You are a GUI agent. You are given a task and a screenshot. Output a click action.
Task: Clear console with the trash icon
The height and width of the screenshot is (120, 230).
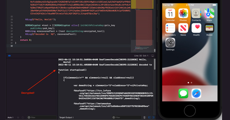click(144, 117)
